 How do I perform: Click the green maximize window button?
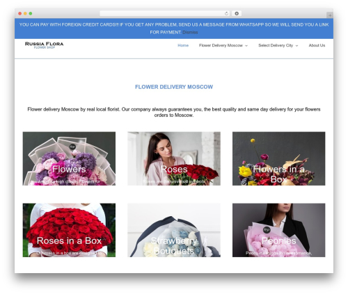coord(31,13)
